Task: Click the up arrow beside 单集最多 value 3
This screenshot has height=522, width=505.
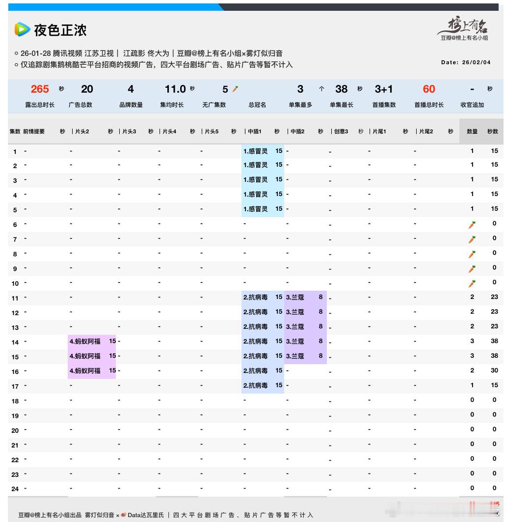Action: (321, 89)
